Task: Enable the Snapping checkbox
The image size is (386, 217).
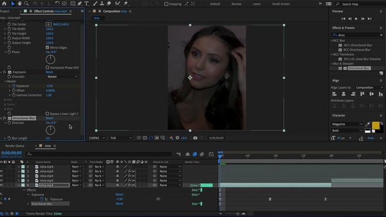Action: pyautogui.click(x=166, y=4)
